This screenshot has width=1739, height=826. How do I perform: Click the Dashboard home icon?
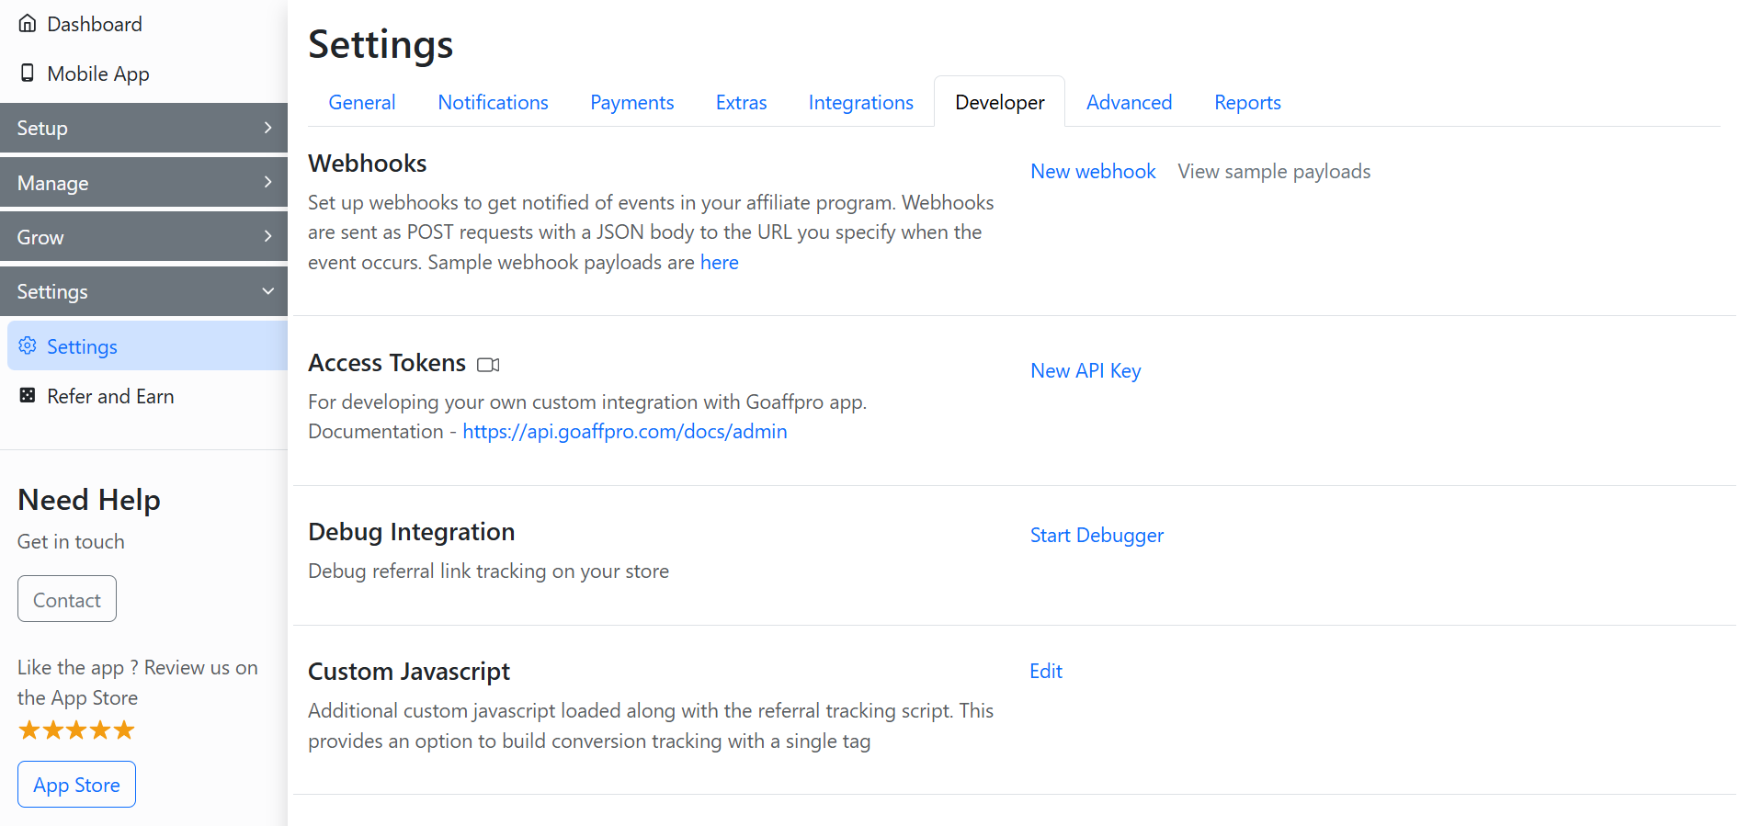(28, 24)
